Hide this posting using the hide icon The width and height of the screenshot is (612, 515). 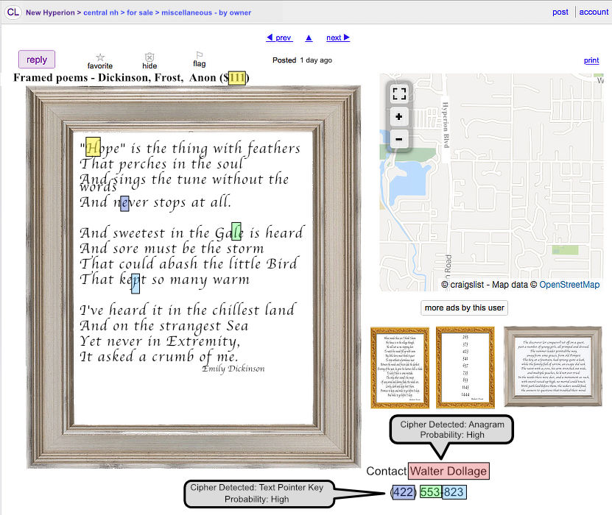pos(150,57)
